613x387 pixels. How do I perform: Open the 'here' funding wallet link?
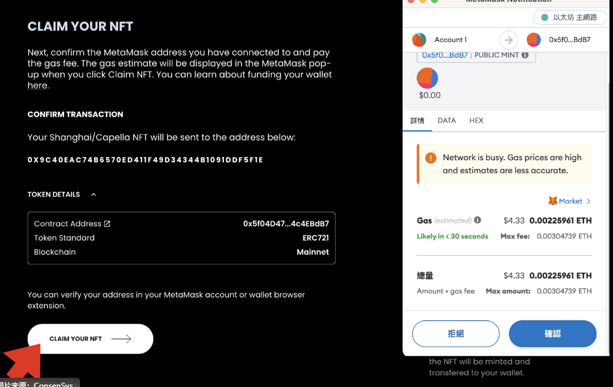tap(38, 85)
